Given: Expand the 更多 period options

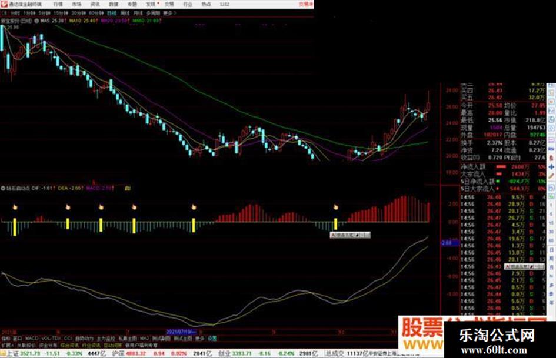Looking at the screenshot, I should point(168,13).
